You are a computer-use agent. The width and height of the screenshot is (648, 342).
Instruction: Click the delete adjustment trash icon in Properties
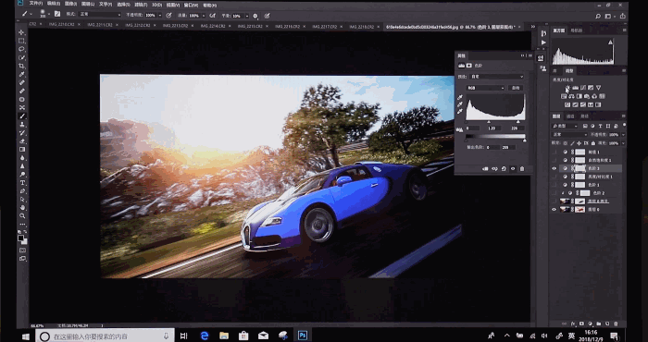click(x=522, y=169)
